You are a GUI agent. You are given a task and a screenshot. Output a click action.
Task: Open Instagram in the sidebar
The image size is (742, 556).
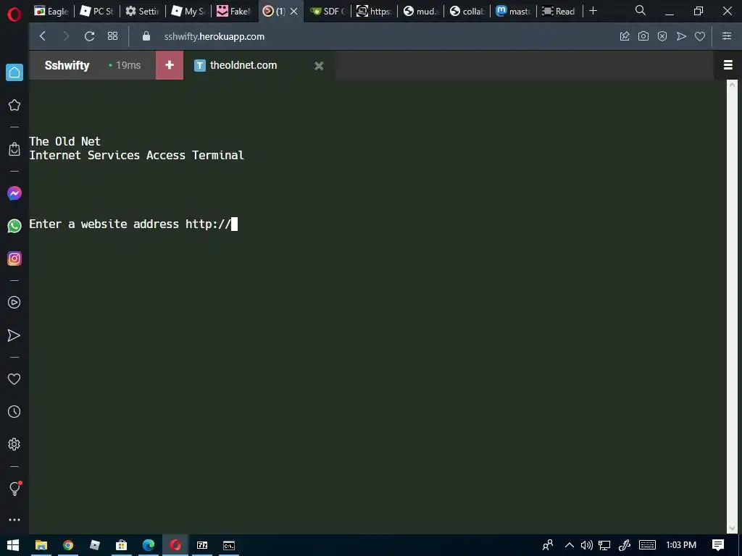click(14, 258)
